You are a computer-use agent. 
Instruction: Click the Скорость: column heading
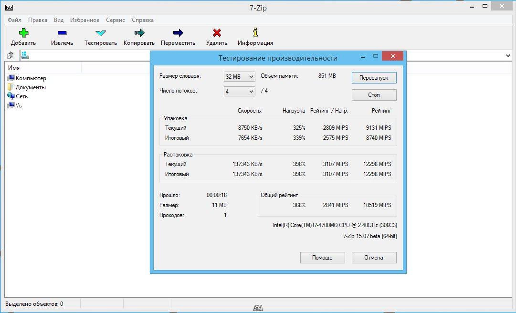pyautogui.click(x=250, y=111)
